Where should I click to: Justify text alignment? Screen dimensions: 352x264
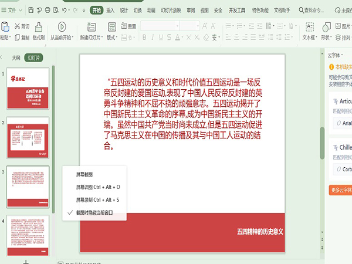pyautogui.click(x=253, y=37)
